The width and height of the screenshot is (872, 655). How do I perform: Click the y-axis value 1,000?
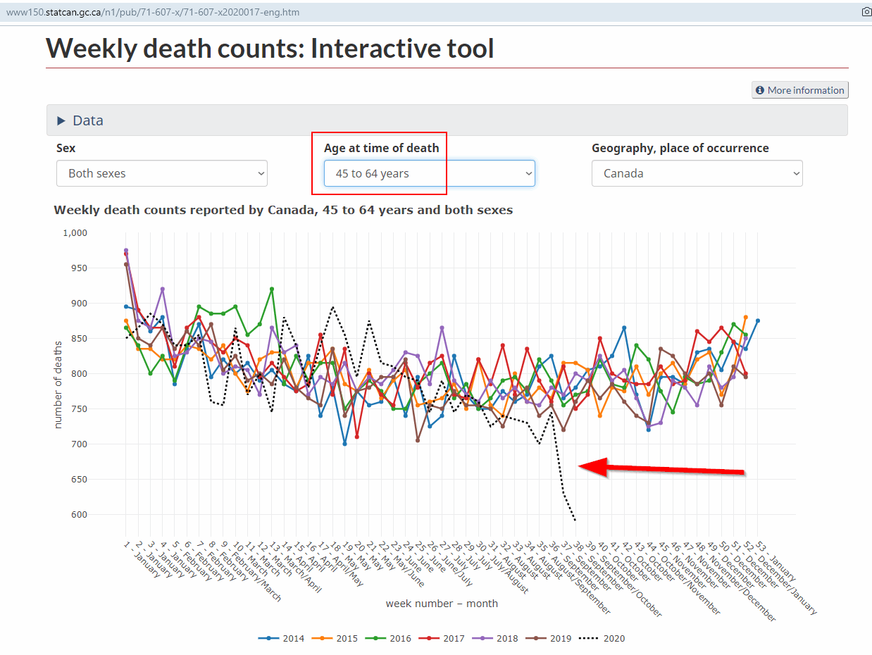[x=74, y=232]
